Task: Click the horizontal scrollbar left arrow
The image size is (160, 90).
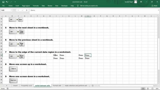Action: click(x=99, y=86)
